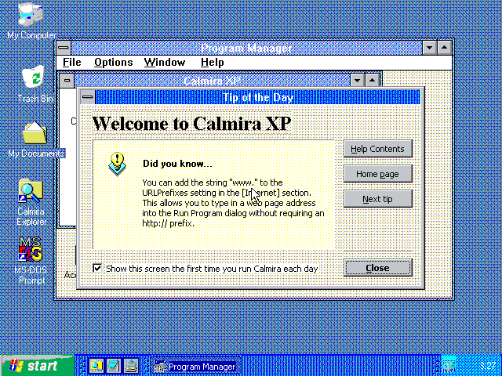The height and width of the screenshot is (376, 502).
Task: Click the taskbar clock
Action: pos(488,366)
